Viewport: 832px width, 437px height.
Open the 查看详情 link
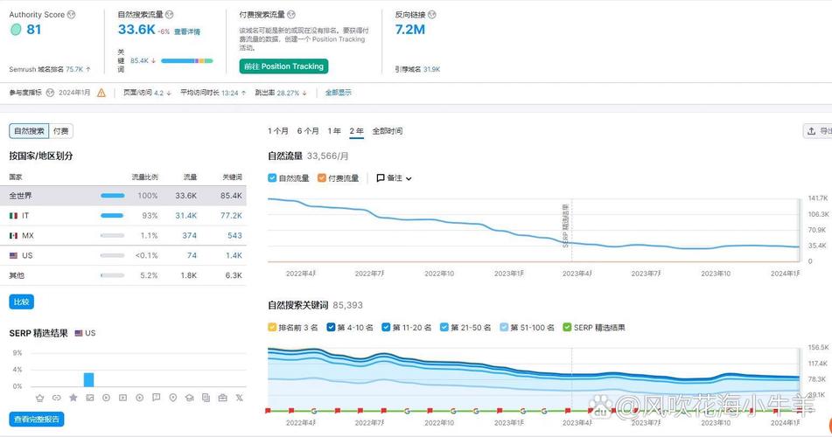(187, 31)
